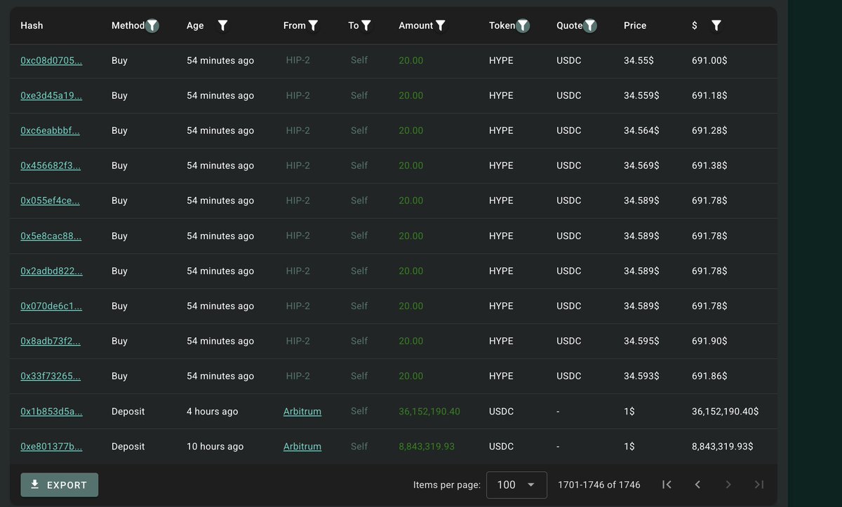
Task: Select value 691.28$ cell
Action: pyautogui.click(x=709, y=130)
